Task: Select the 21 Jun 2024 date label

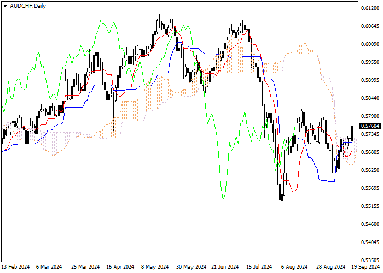Action: point(225,267)
